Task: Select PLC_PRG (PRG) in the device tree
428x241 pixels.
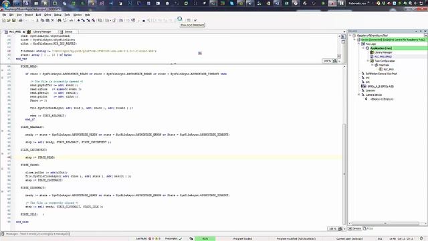Action: click(383, 56)
